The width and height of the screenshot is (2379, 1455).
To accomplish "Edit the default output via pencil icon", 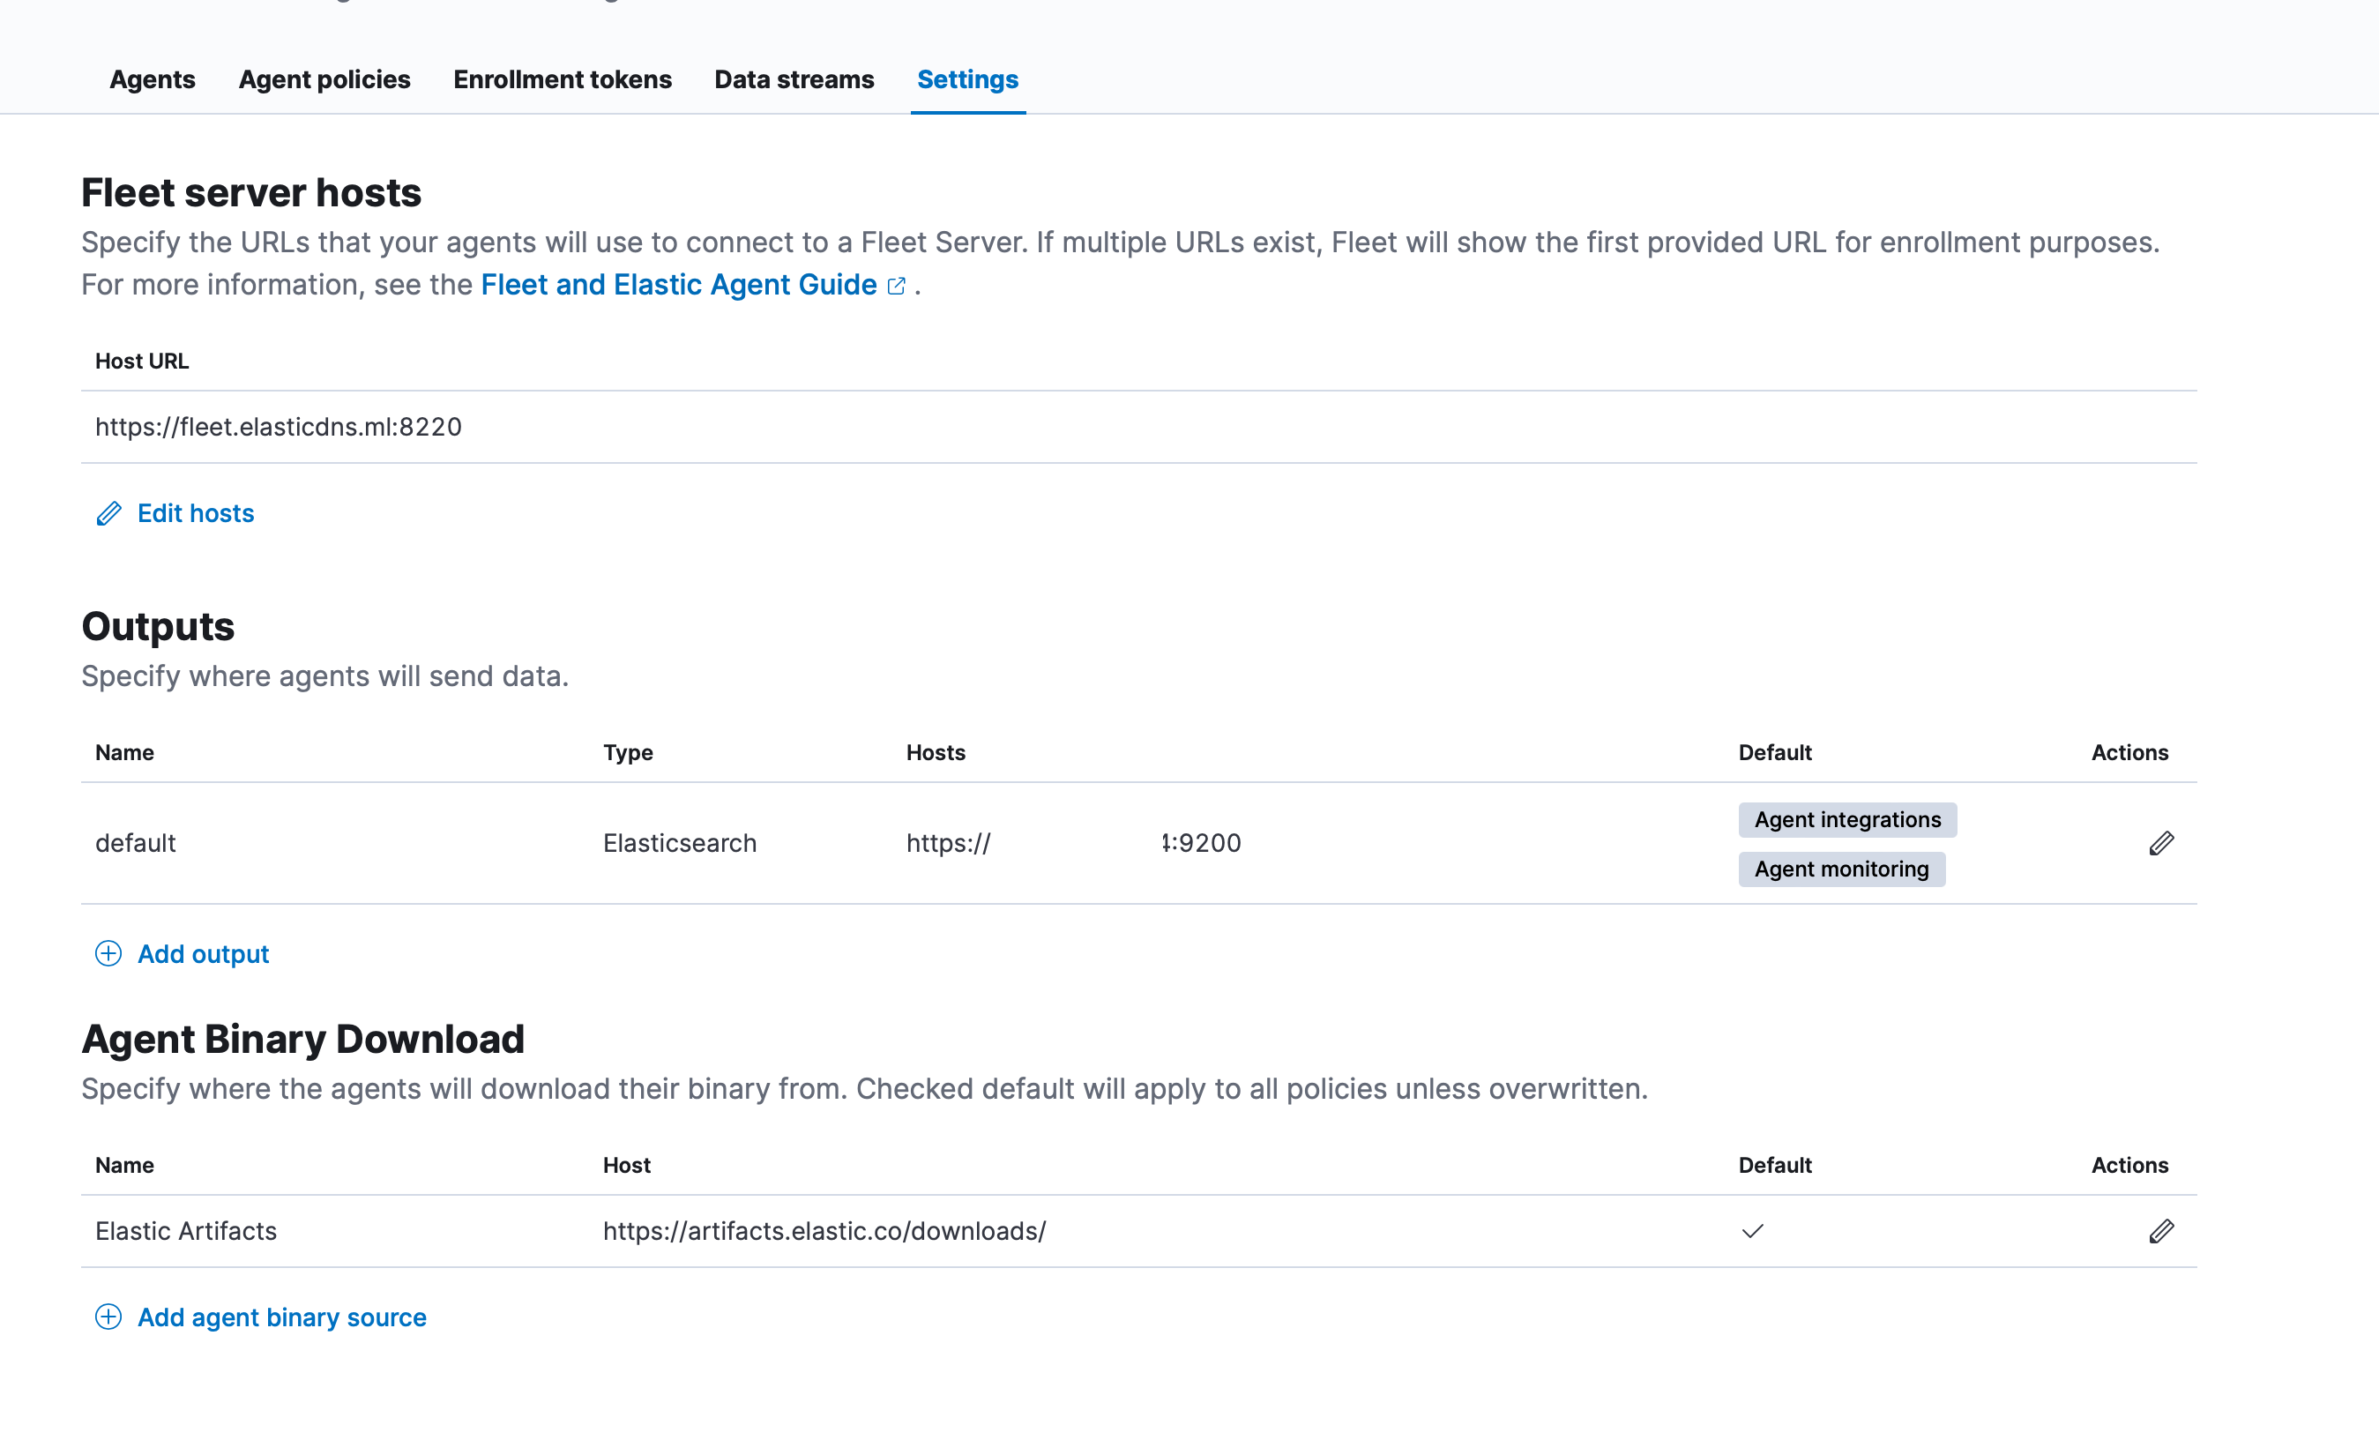I will click(x=2161, y=843).
